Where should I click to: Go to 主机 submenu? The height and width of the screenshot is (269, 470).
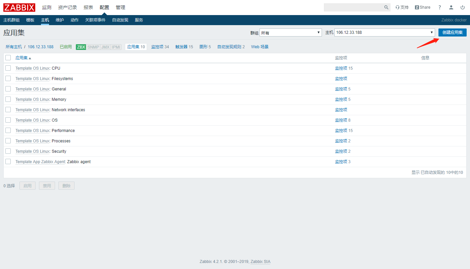pos(45,20)
